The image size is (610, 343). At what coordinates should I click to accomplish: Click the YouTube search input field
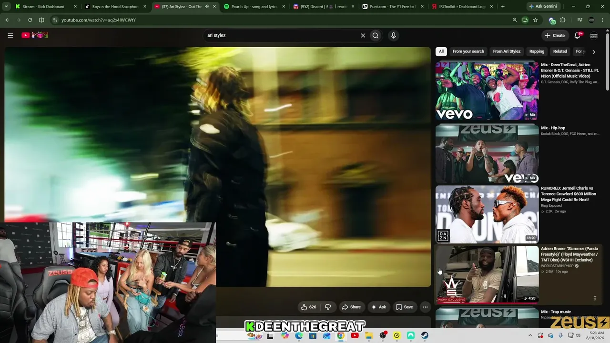coord(281,35)
